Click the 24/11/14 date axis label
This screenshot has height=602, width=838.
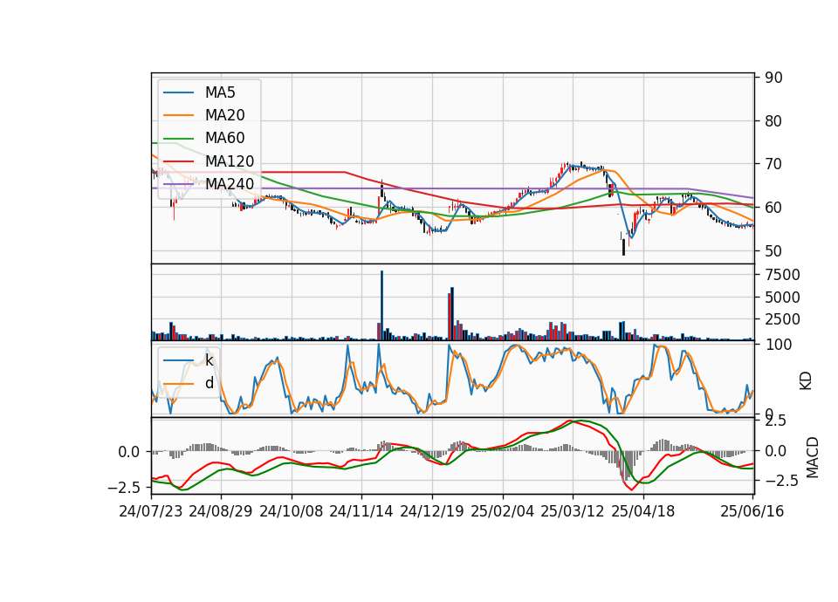[361, 511]
